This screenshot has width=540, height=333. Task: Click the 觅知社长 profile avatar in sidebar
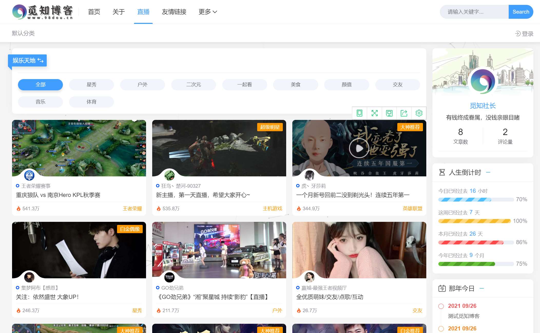tap(483, 81)
